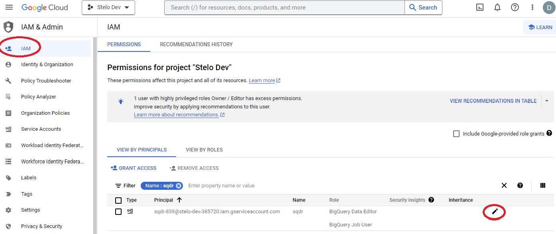
Task: Select the sqdr service account row checkbox
Action: 118,212
